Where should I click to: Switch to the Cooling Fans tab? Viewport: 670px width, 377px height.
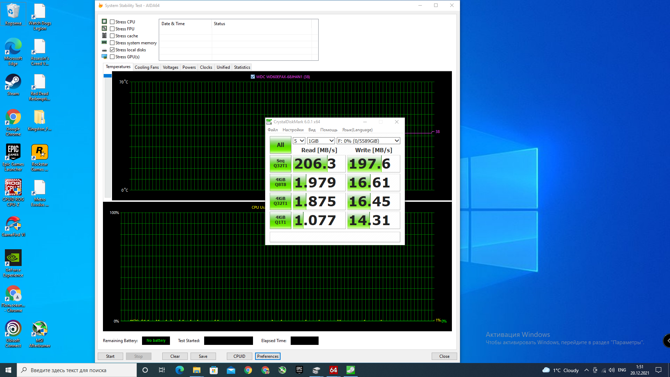(x=147, y=67)
